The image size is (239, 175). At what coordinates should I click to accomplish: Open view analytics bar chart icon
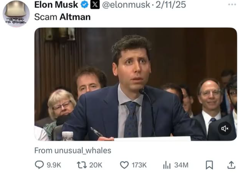point(167,165)
